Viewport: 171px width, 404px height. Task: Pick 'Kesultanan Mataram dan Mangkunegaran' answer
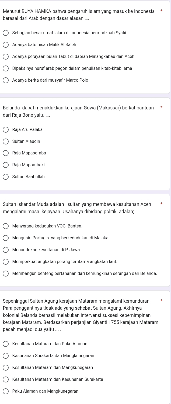pos(6,368)
